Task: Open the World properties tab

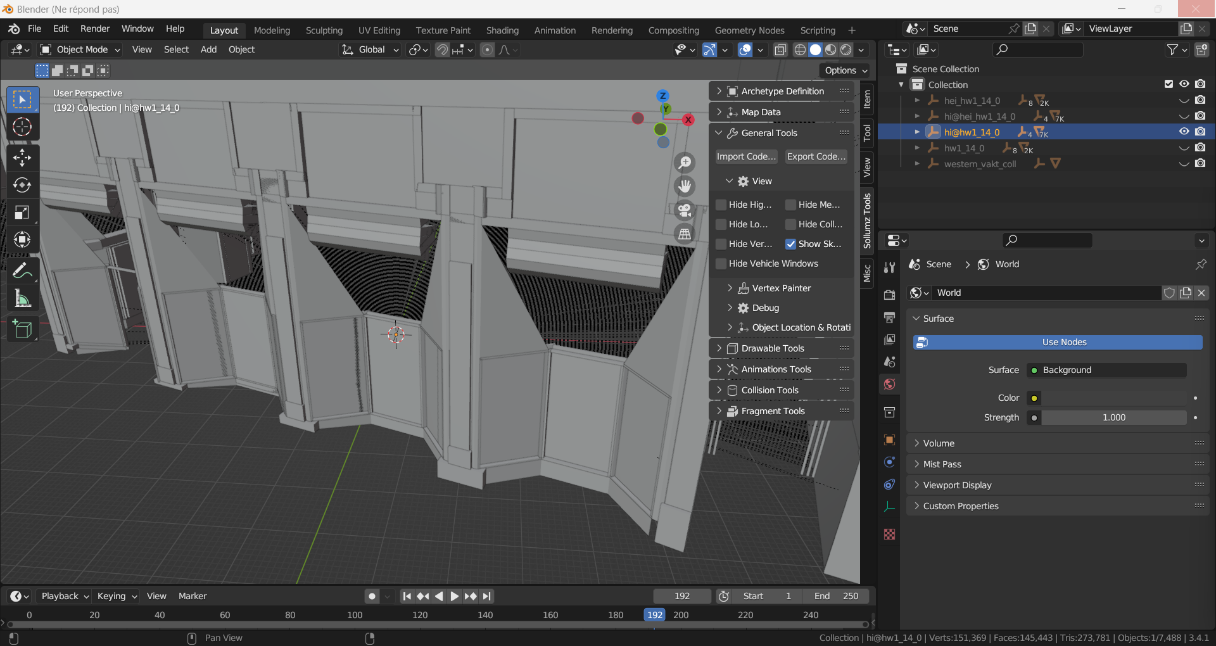Action: click(890, 384)
